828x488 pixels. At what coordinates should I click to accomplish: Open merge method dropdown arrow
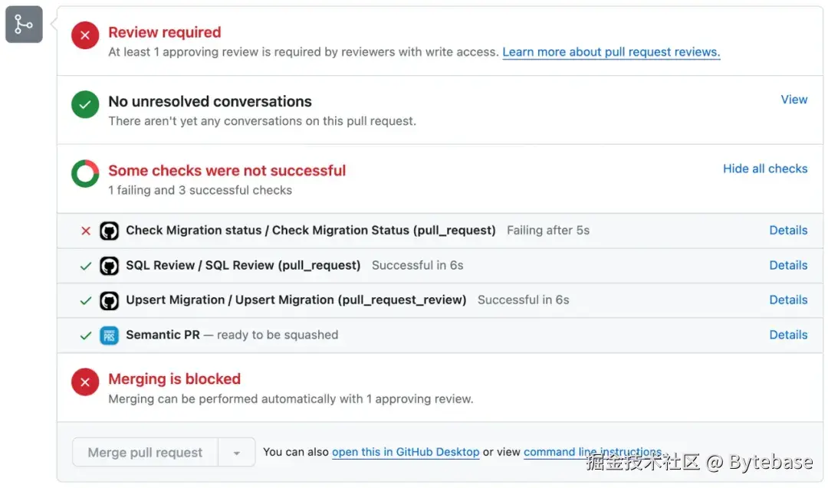(237, 453)
